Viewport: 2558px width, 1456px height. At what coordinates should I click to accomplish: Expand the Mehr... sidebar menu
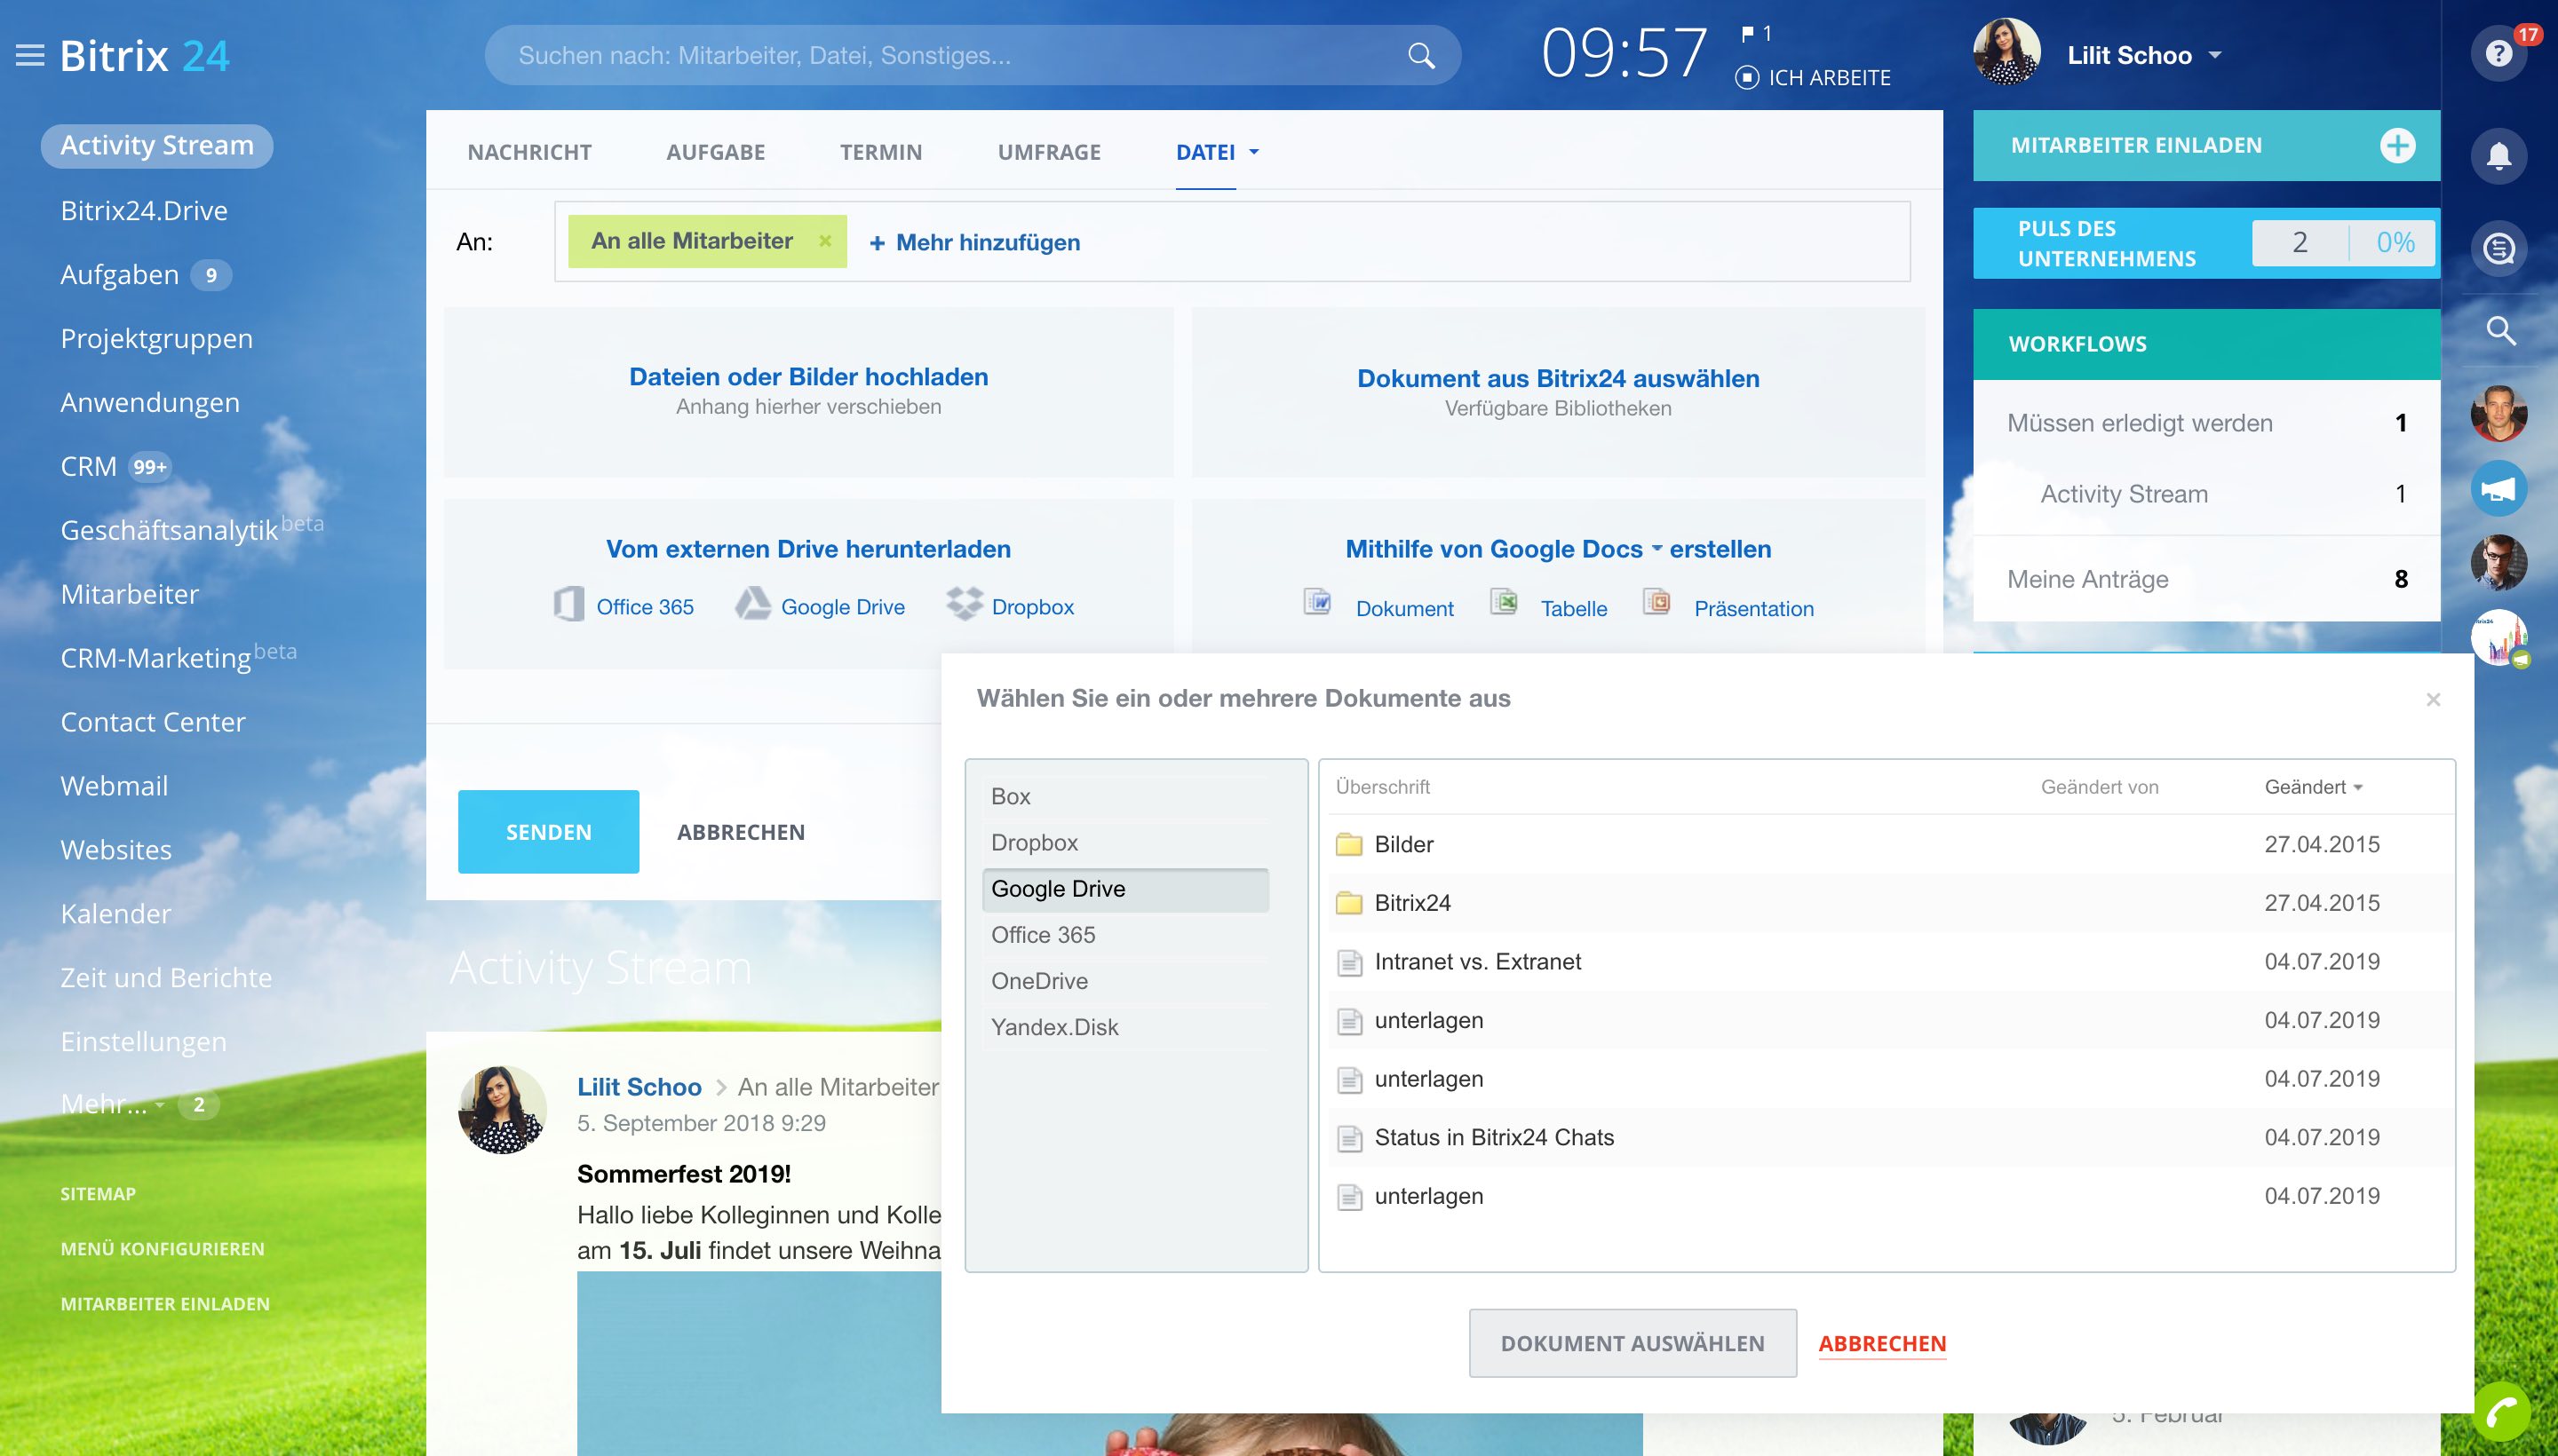point(113,1104)
